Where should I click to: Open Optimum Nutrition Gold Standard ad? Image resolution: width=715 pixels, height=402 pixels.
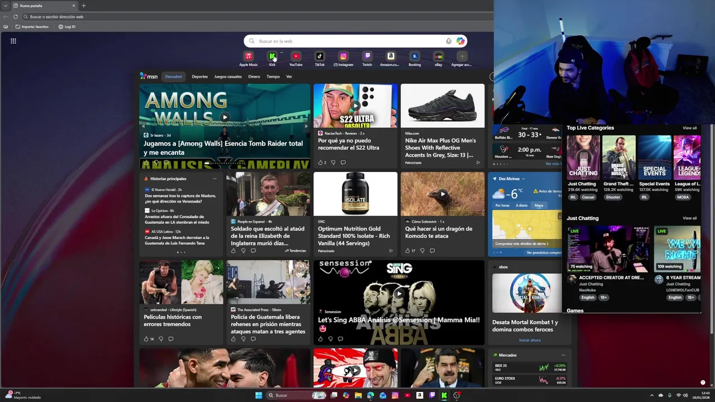[x=355, y=214]
